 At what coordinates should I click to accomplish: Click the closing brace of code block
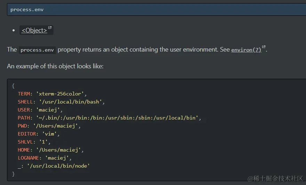click(13, 174)
